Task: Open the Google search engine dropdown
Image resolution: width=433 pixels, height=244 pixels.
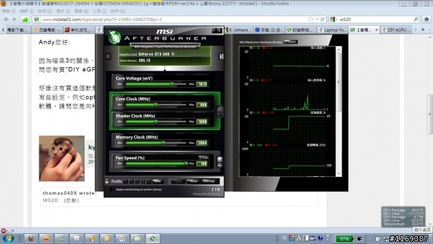Action: coord(334,20)
